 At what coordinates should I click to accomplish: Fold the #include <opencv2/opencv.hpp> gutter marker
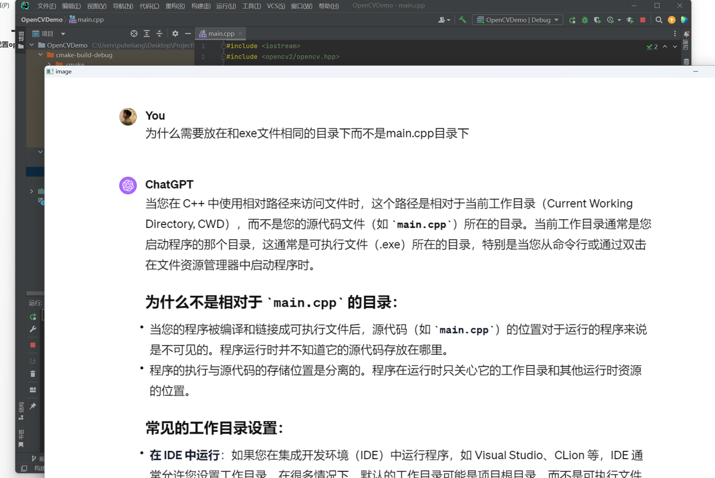coord(223,57)
